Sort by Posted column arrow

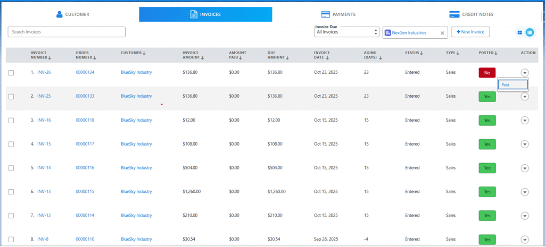click(495, 53)
